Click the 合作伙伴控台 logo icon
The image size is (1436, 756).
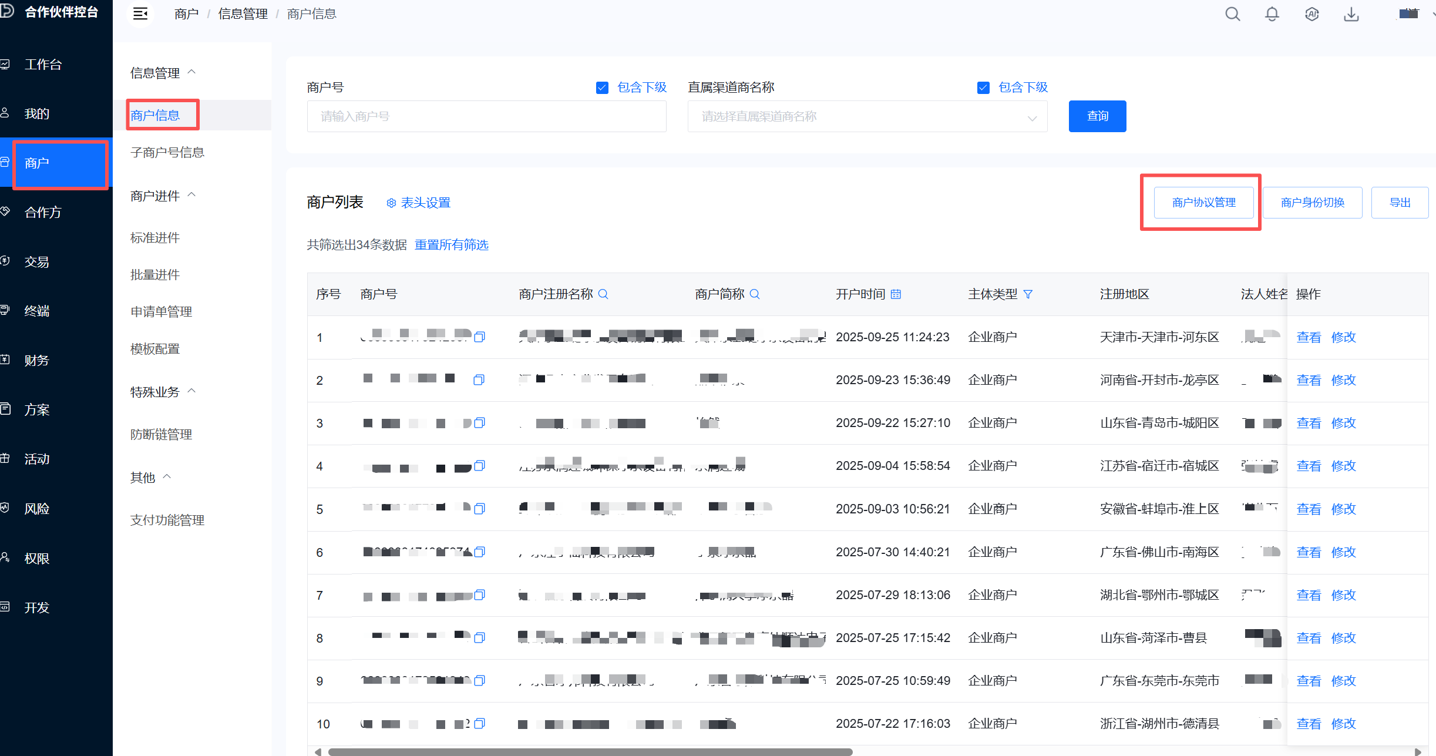coord(8,11)
